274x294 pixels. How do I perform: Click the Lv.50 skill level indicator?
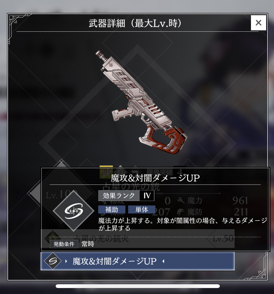(x=223, y=238)
